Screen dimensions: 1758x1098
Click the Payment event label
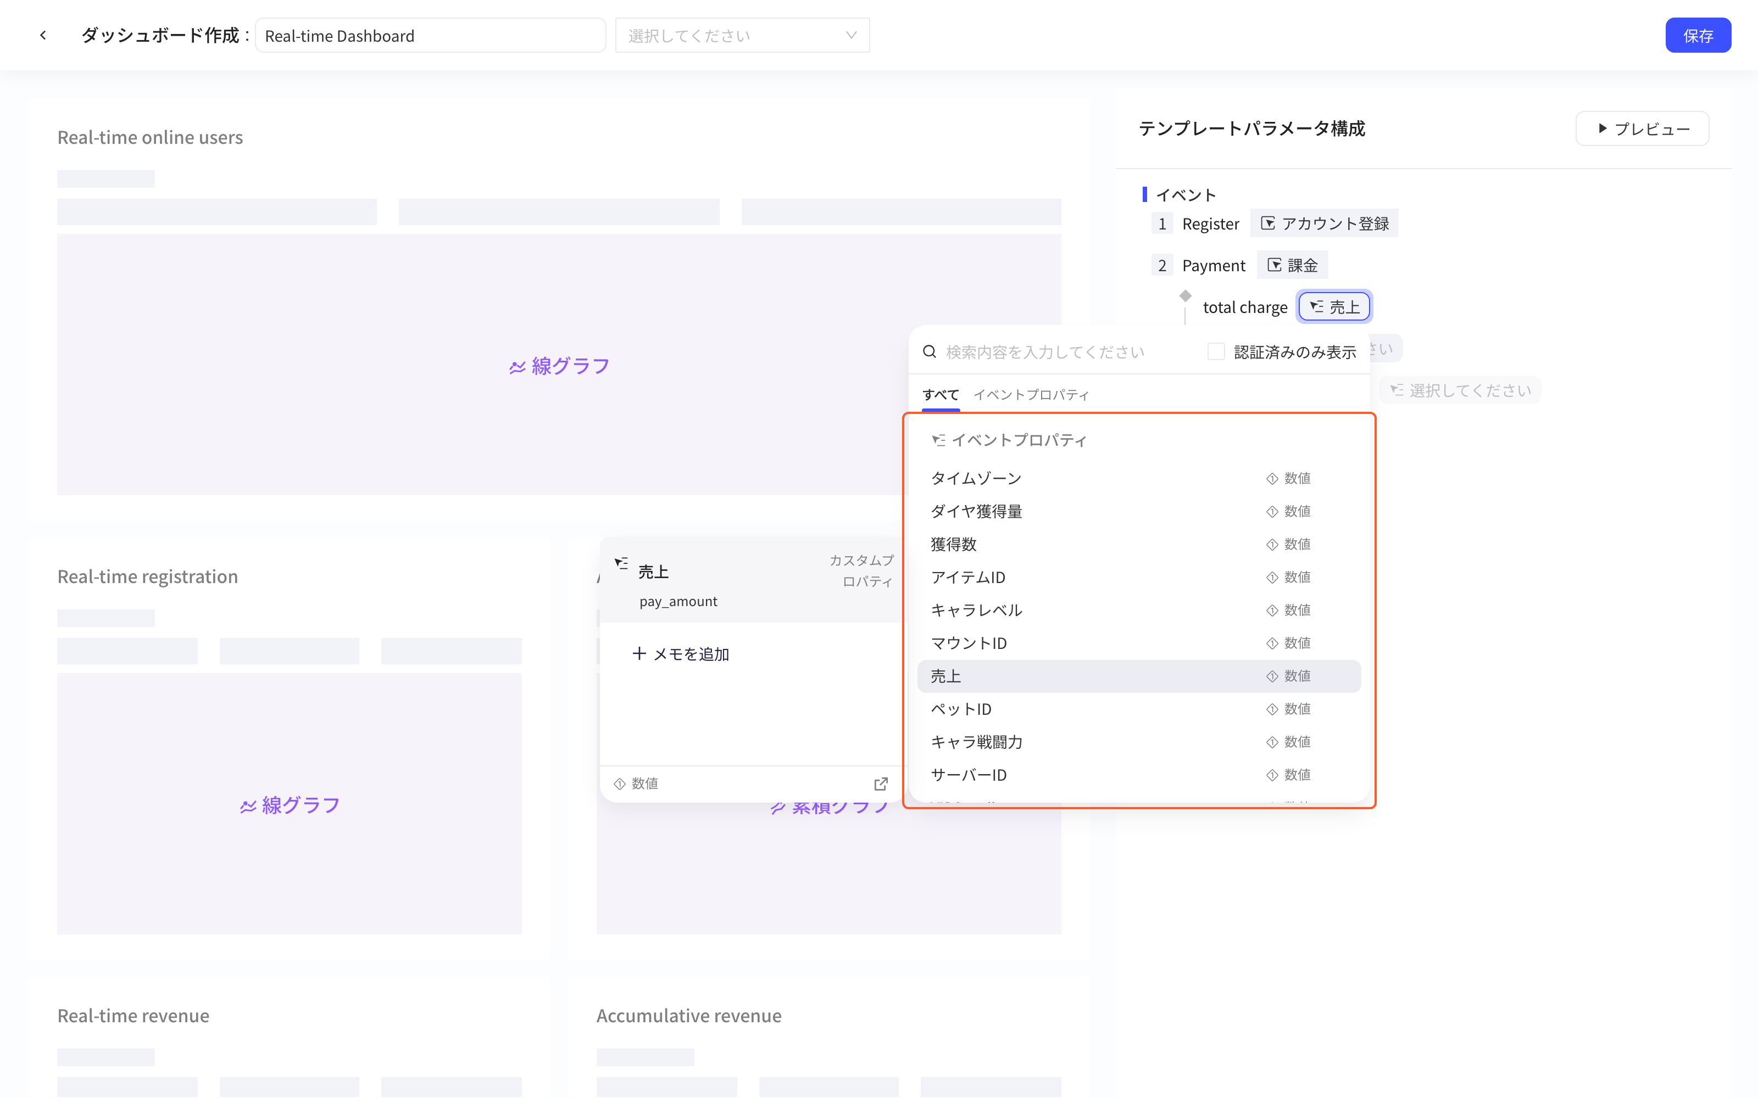coord(1213,266)
